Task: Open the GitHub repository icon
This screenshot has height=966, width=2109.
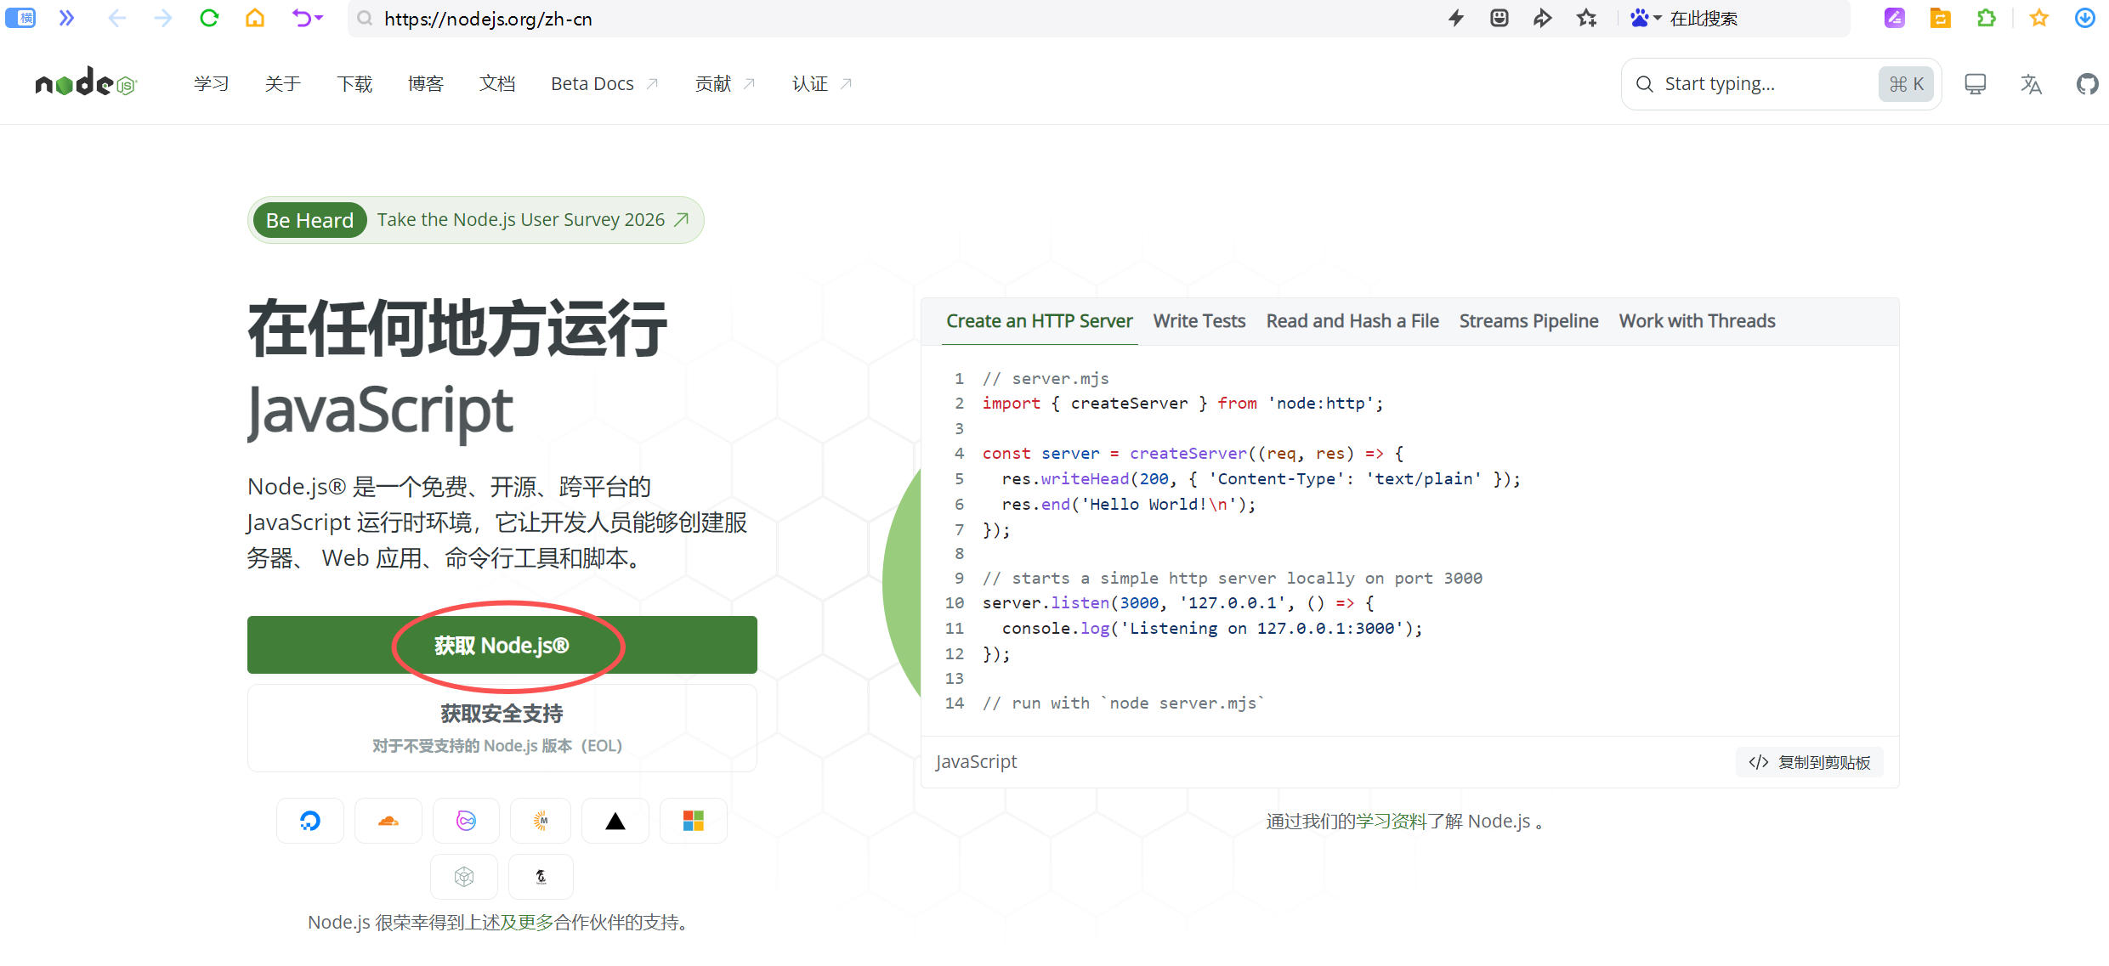Action: pyautogui.click(x=2087, y=84)
